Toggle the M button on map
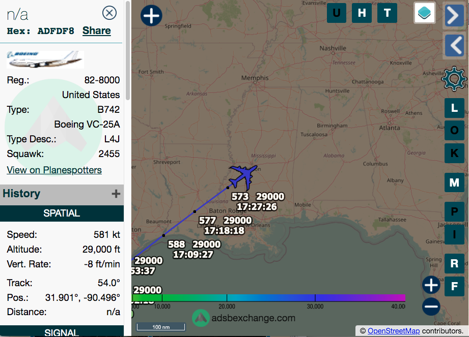This screenshot has width=469, height=337. (454, 182)
